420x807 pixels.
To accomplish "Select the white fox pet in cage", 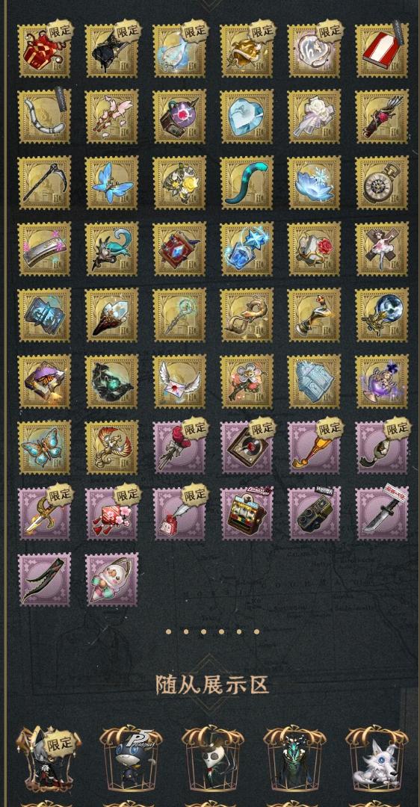I will click(377, 758).
